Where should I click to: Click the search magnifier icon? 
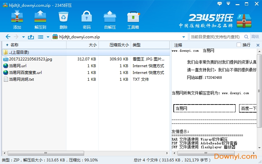pos(247,37)
